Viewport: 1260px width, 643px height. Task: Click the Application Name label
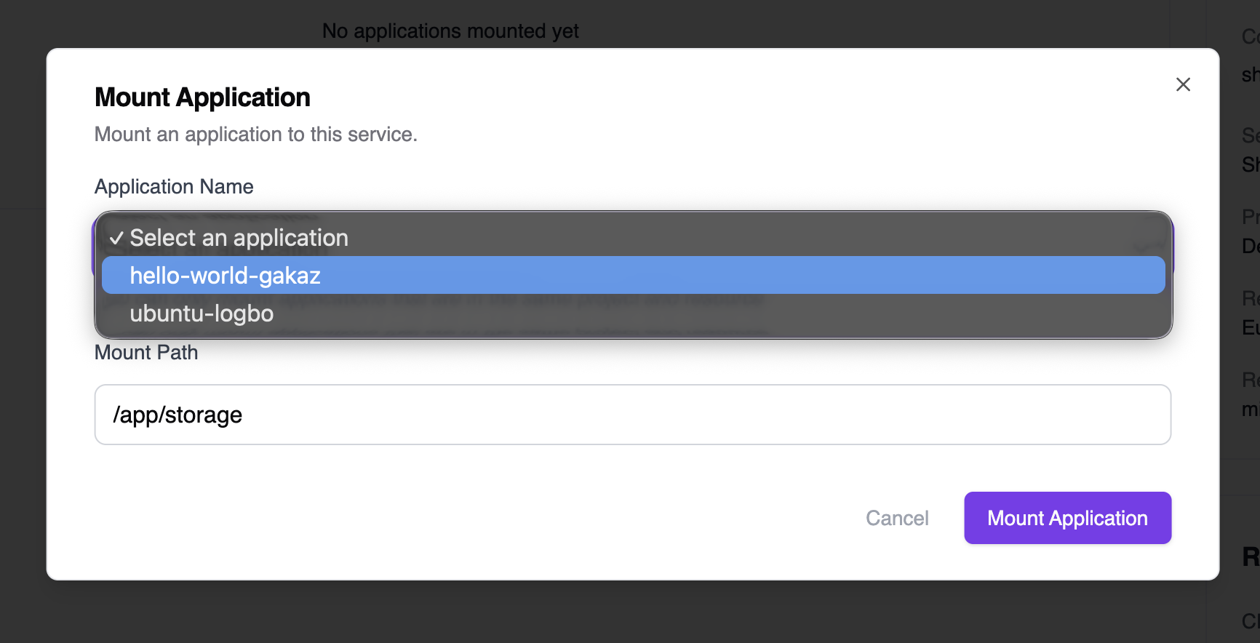click(x=174, y=187)
